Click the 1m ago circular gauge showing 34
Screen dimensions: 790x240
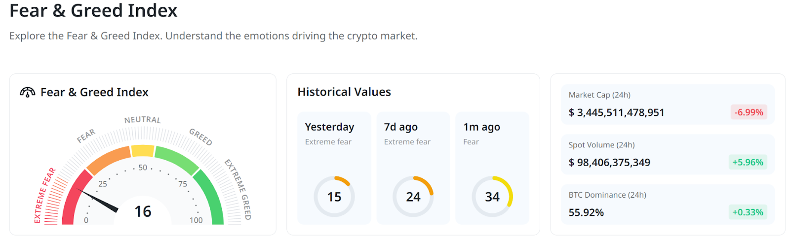tap(492, 197)
